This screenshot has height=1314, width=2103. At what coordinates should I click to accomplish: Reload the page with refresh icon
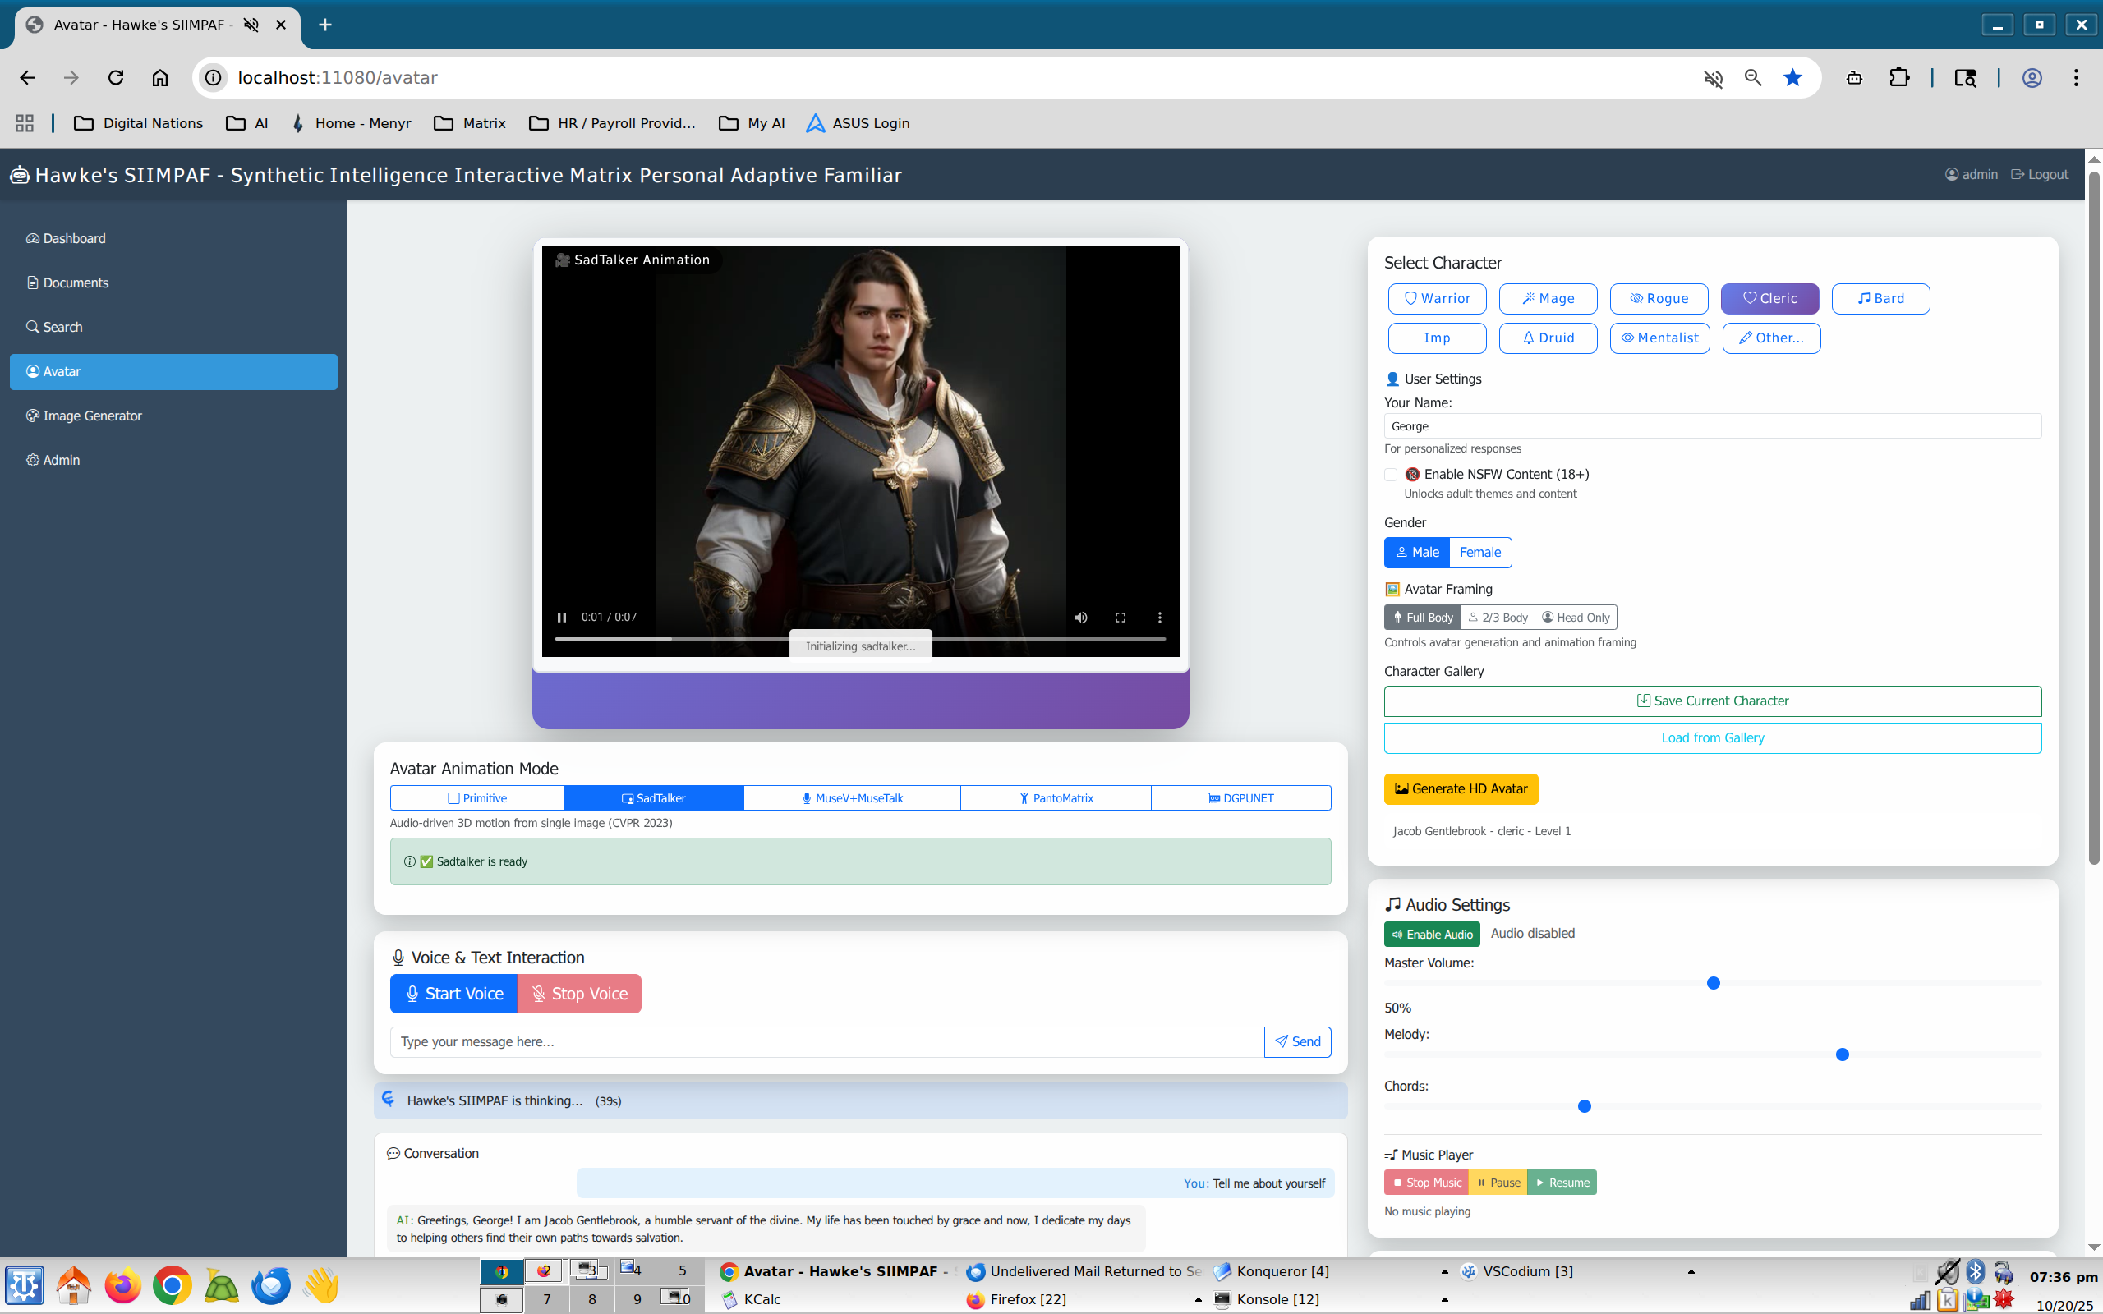(116, 77)
